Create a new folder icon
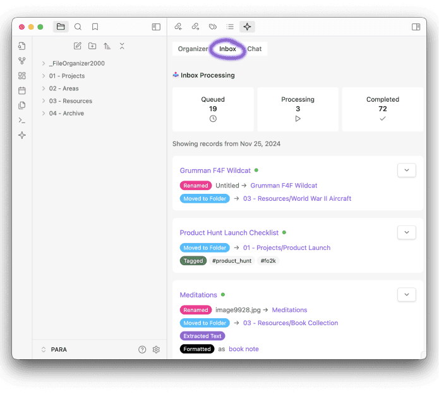The width and height of the screenshot is (439, 394). click(92, 46)
